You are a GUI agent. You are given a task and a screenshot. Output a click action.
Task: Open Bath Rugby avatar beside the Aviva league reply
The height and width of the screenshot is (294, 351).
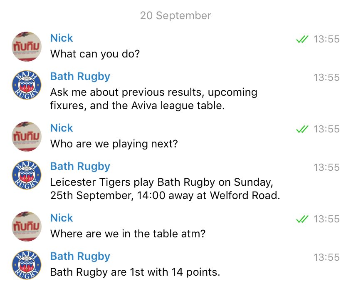27,85
